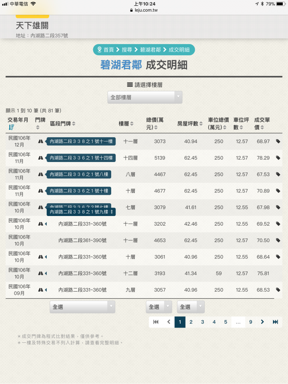Click the binoculars icon in the 十層 4677 row
The image size is (288, 384).
point(41,191)
